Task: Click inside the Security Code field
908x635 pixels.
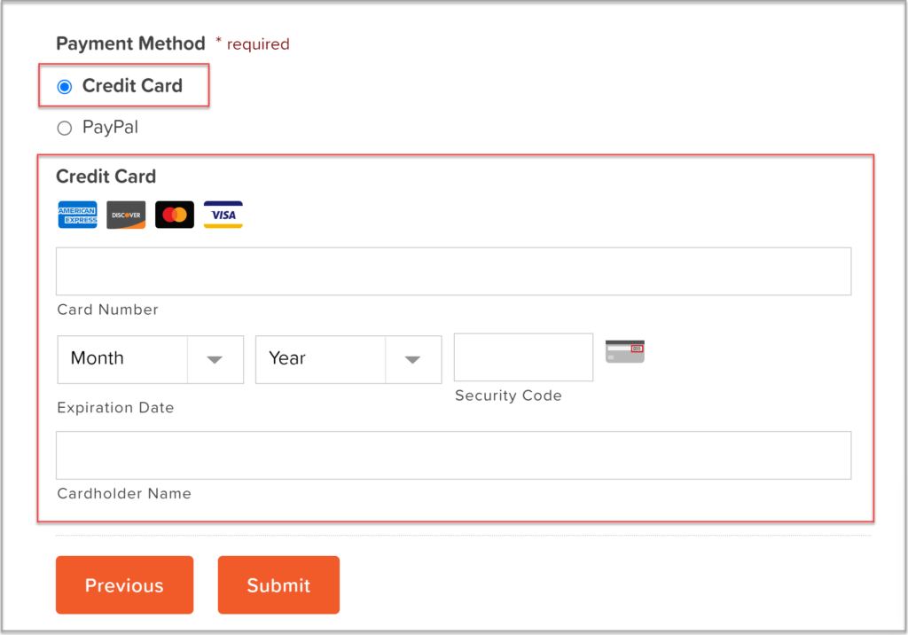Action: pyautogui.click(x=523, y=357)
